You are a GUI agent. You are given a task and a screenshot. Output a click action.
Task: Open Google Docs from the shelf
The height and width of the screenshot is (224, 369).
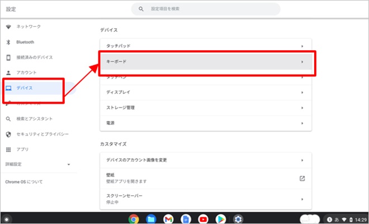186,219
